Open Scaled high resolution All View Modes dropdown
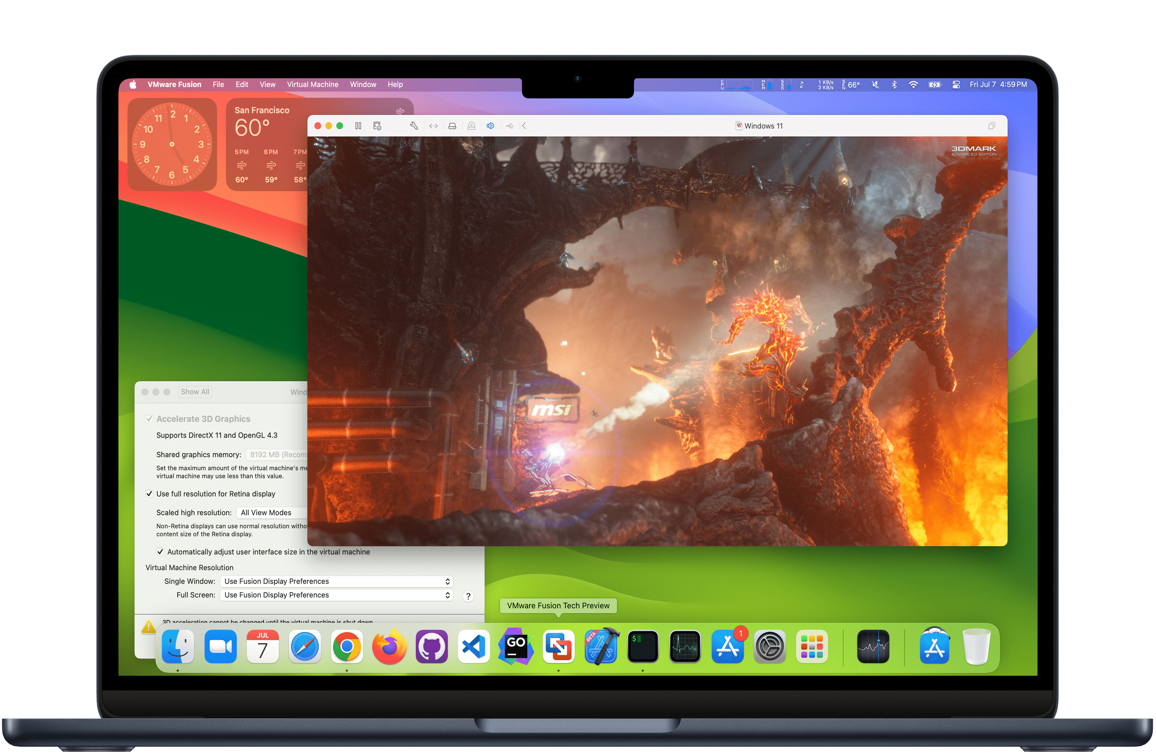This screenshot has width=1156, height=754. [271, 513]
